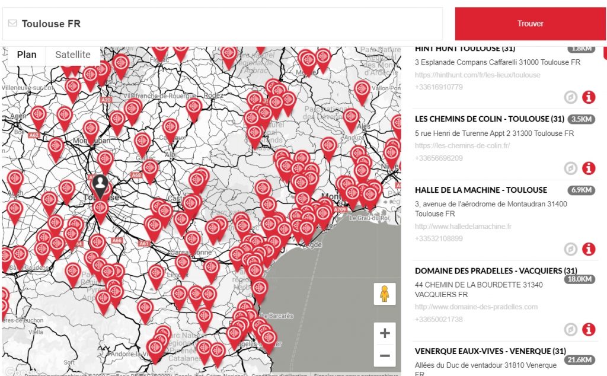Open compass directions for Domaine des Pradelles

(571, 329)
